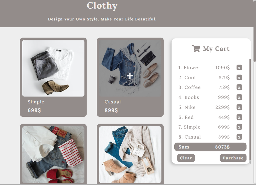This screenshot has width=256, height=185.
Task: Click the cart panel's vertical scrollbar
Action: pyautogui.click(x=250, y=111)
